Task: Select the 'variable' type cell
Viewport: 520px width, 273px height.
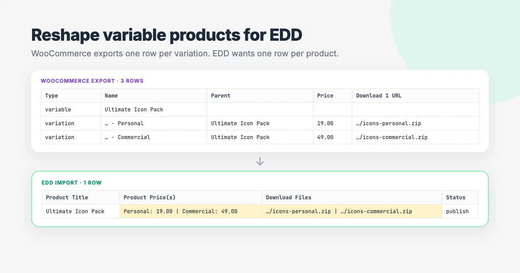Action: 71,110
